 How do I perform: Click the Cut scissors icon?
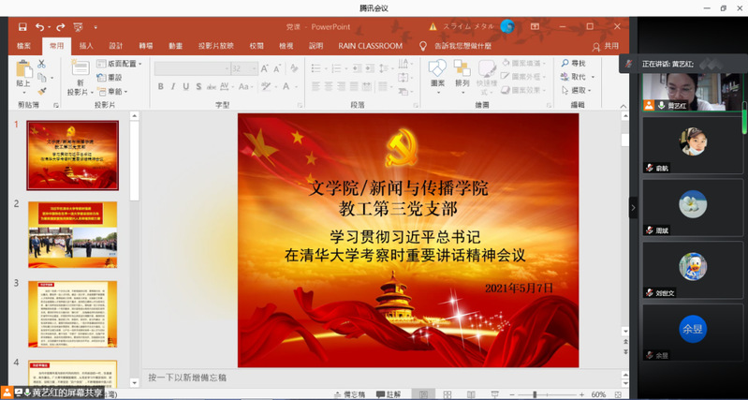pos(41,64)
